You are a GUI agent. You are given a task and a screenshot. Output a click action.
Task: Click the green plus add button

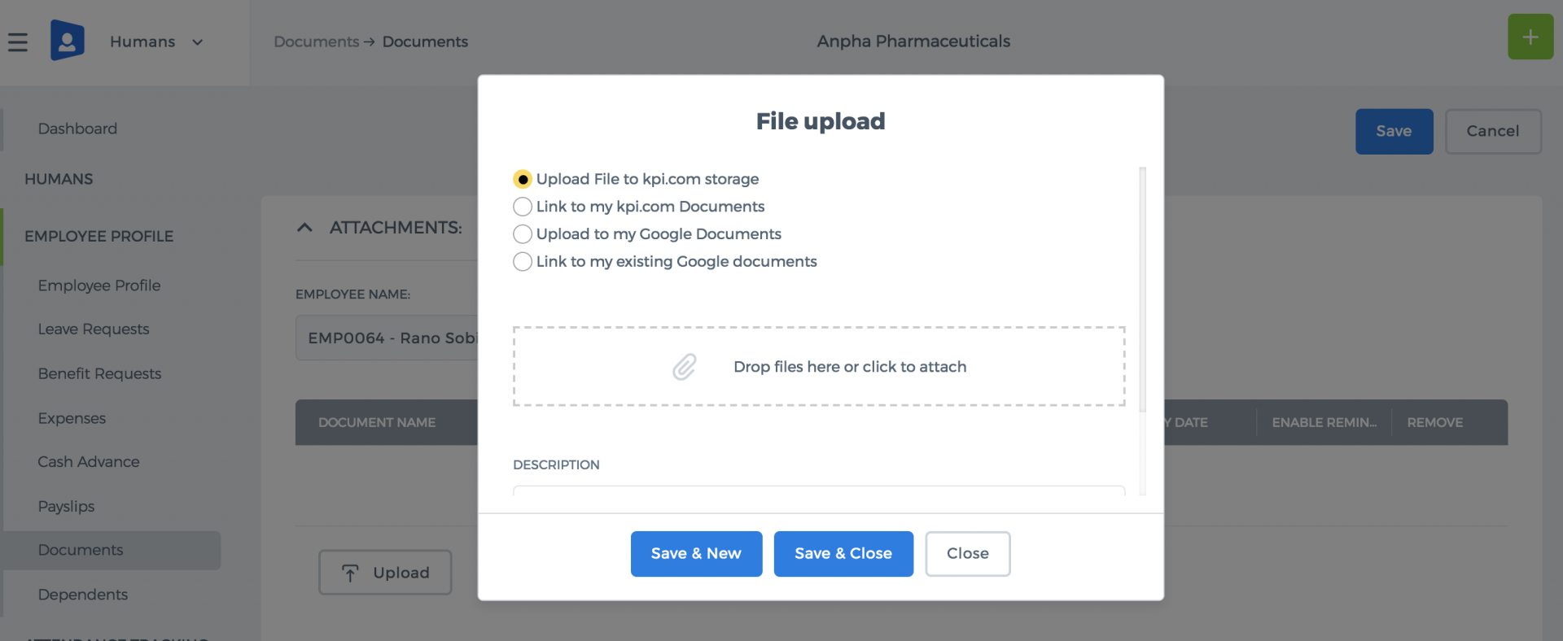[1530, 37]
